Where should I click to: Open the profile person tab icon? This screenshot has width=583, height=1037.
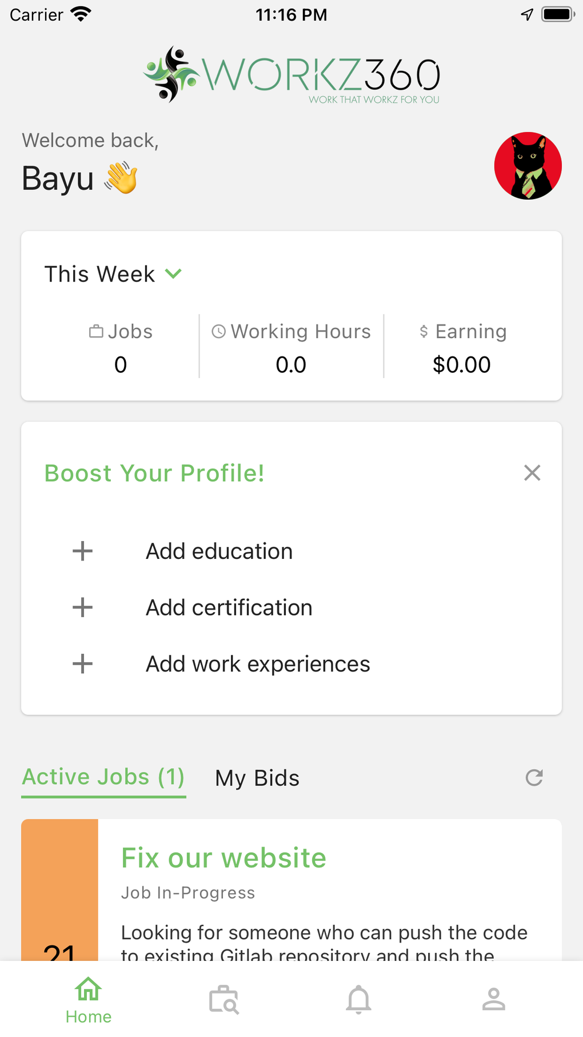pyautogui.click(x=493, y=999)
